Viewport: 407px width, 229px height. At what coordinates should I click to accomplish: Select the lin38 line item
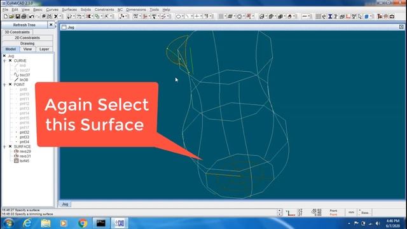tap(21, 80)
